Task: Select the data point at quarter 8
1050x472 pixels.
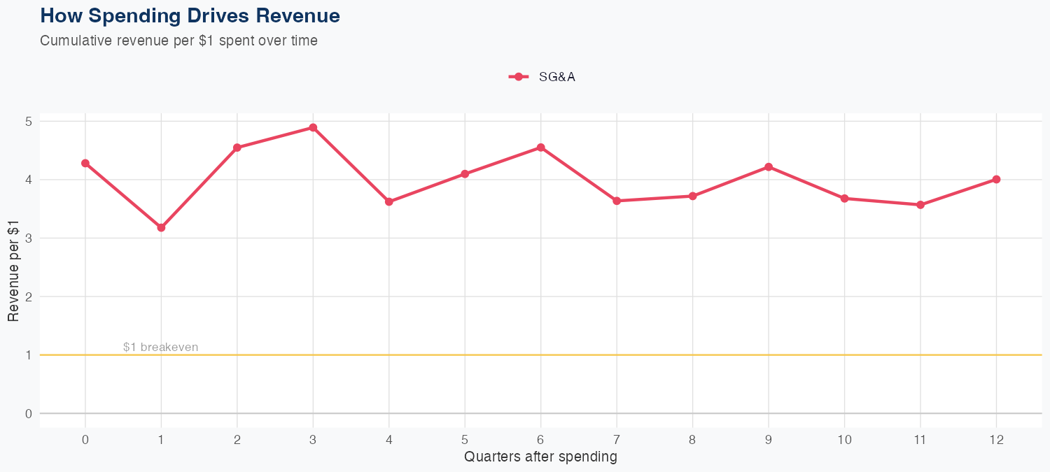Action: [x=692, y=196]
